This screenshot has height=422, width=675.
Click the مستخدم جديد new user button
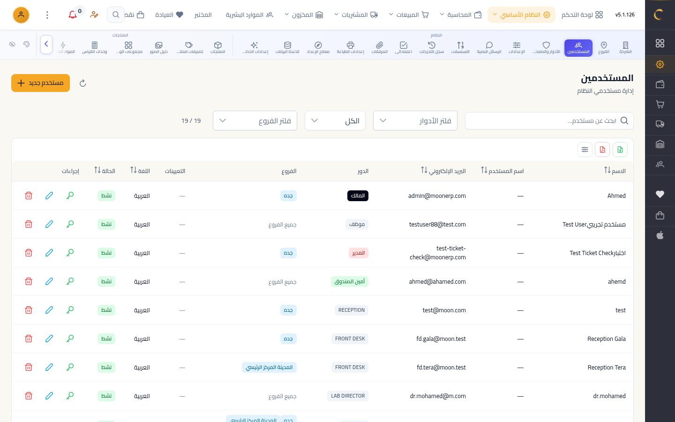[41, 83]
